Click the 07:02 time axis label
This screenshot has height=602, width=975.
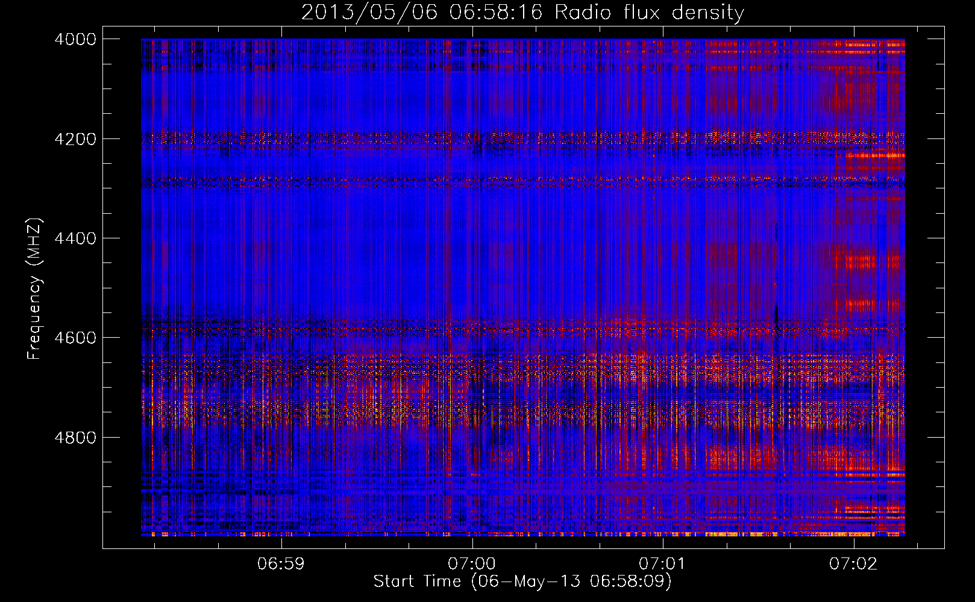853,563
